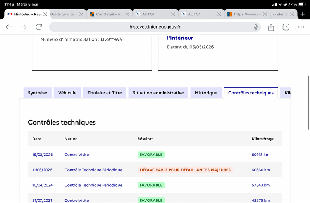This screenshot has height=203, width=310.
Task: Select the Véhicule tab
Action: click(x=67, y=93)
